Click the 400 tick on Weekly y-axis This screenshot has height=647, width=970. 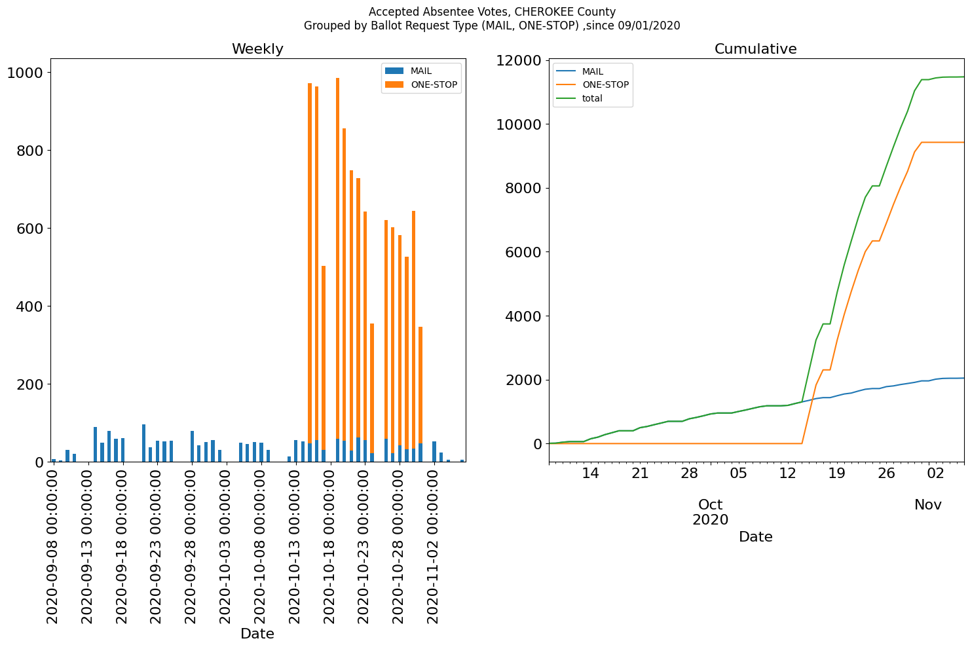[29, 306]
